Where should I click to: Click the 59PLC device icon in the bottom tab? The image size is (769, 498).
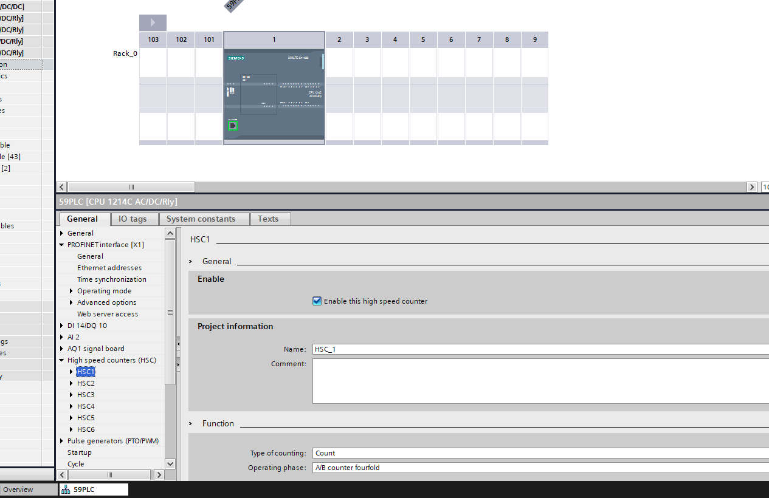tap(66, 489)
